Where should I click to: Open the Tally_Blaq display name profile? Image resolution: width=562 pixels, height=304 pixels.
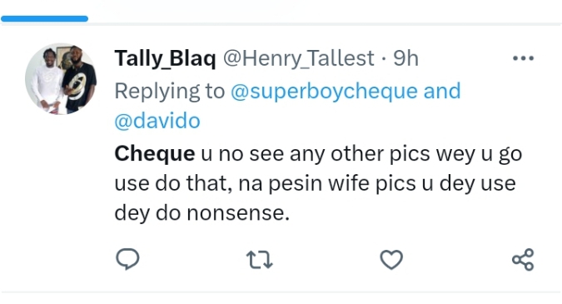tap(165, 58)
